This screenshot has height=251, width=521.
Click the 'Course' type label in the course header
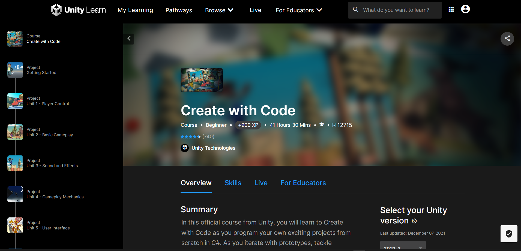[189, 125]
